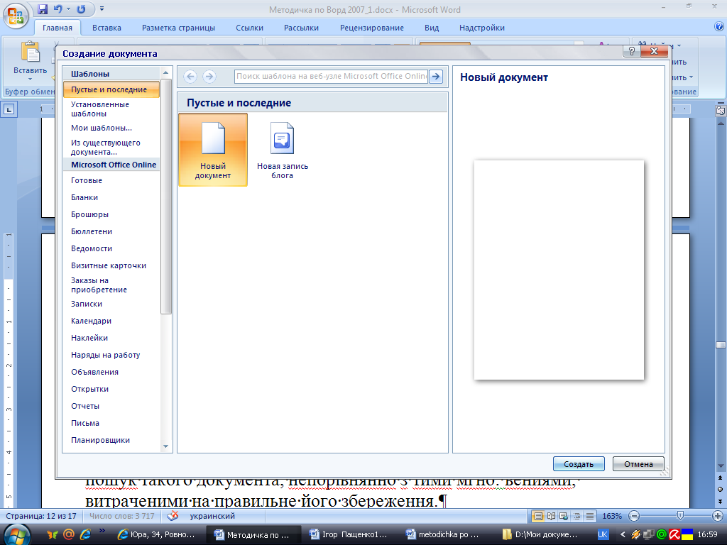Save the document via Quick Access

pyautogui.click(x=42, y=9)
